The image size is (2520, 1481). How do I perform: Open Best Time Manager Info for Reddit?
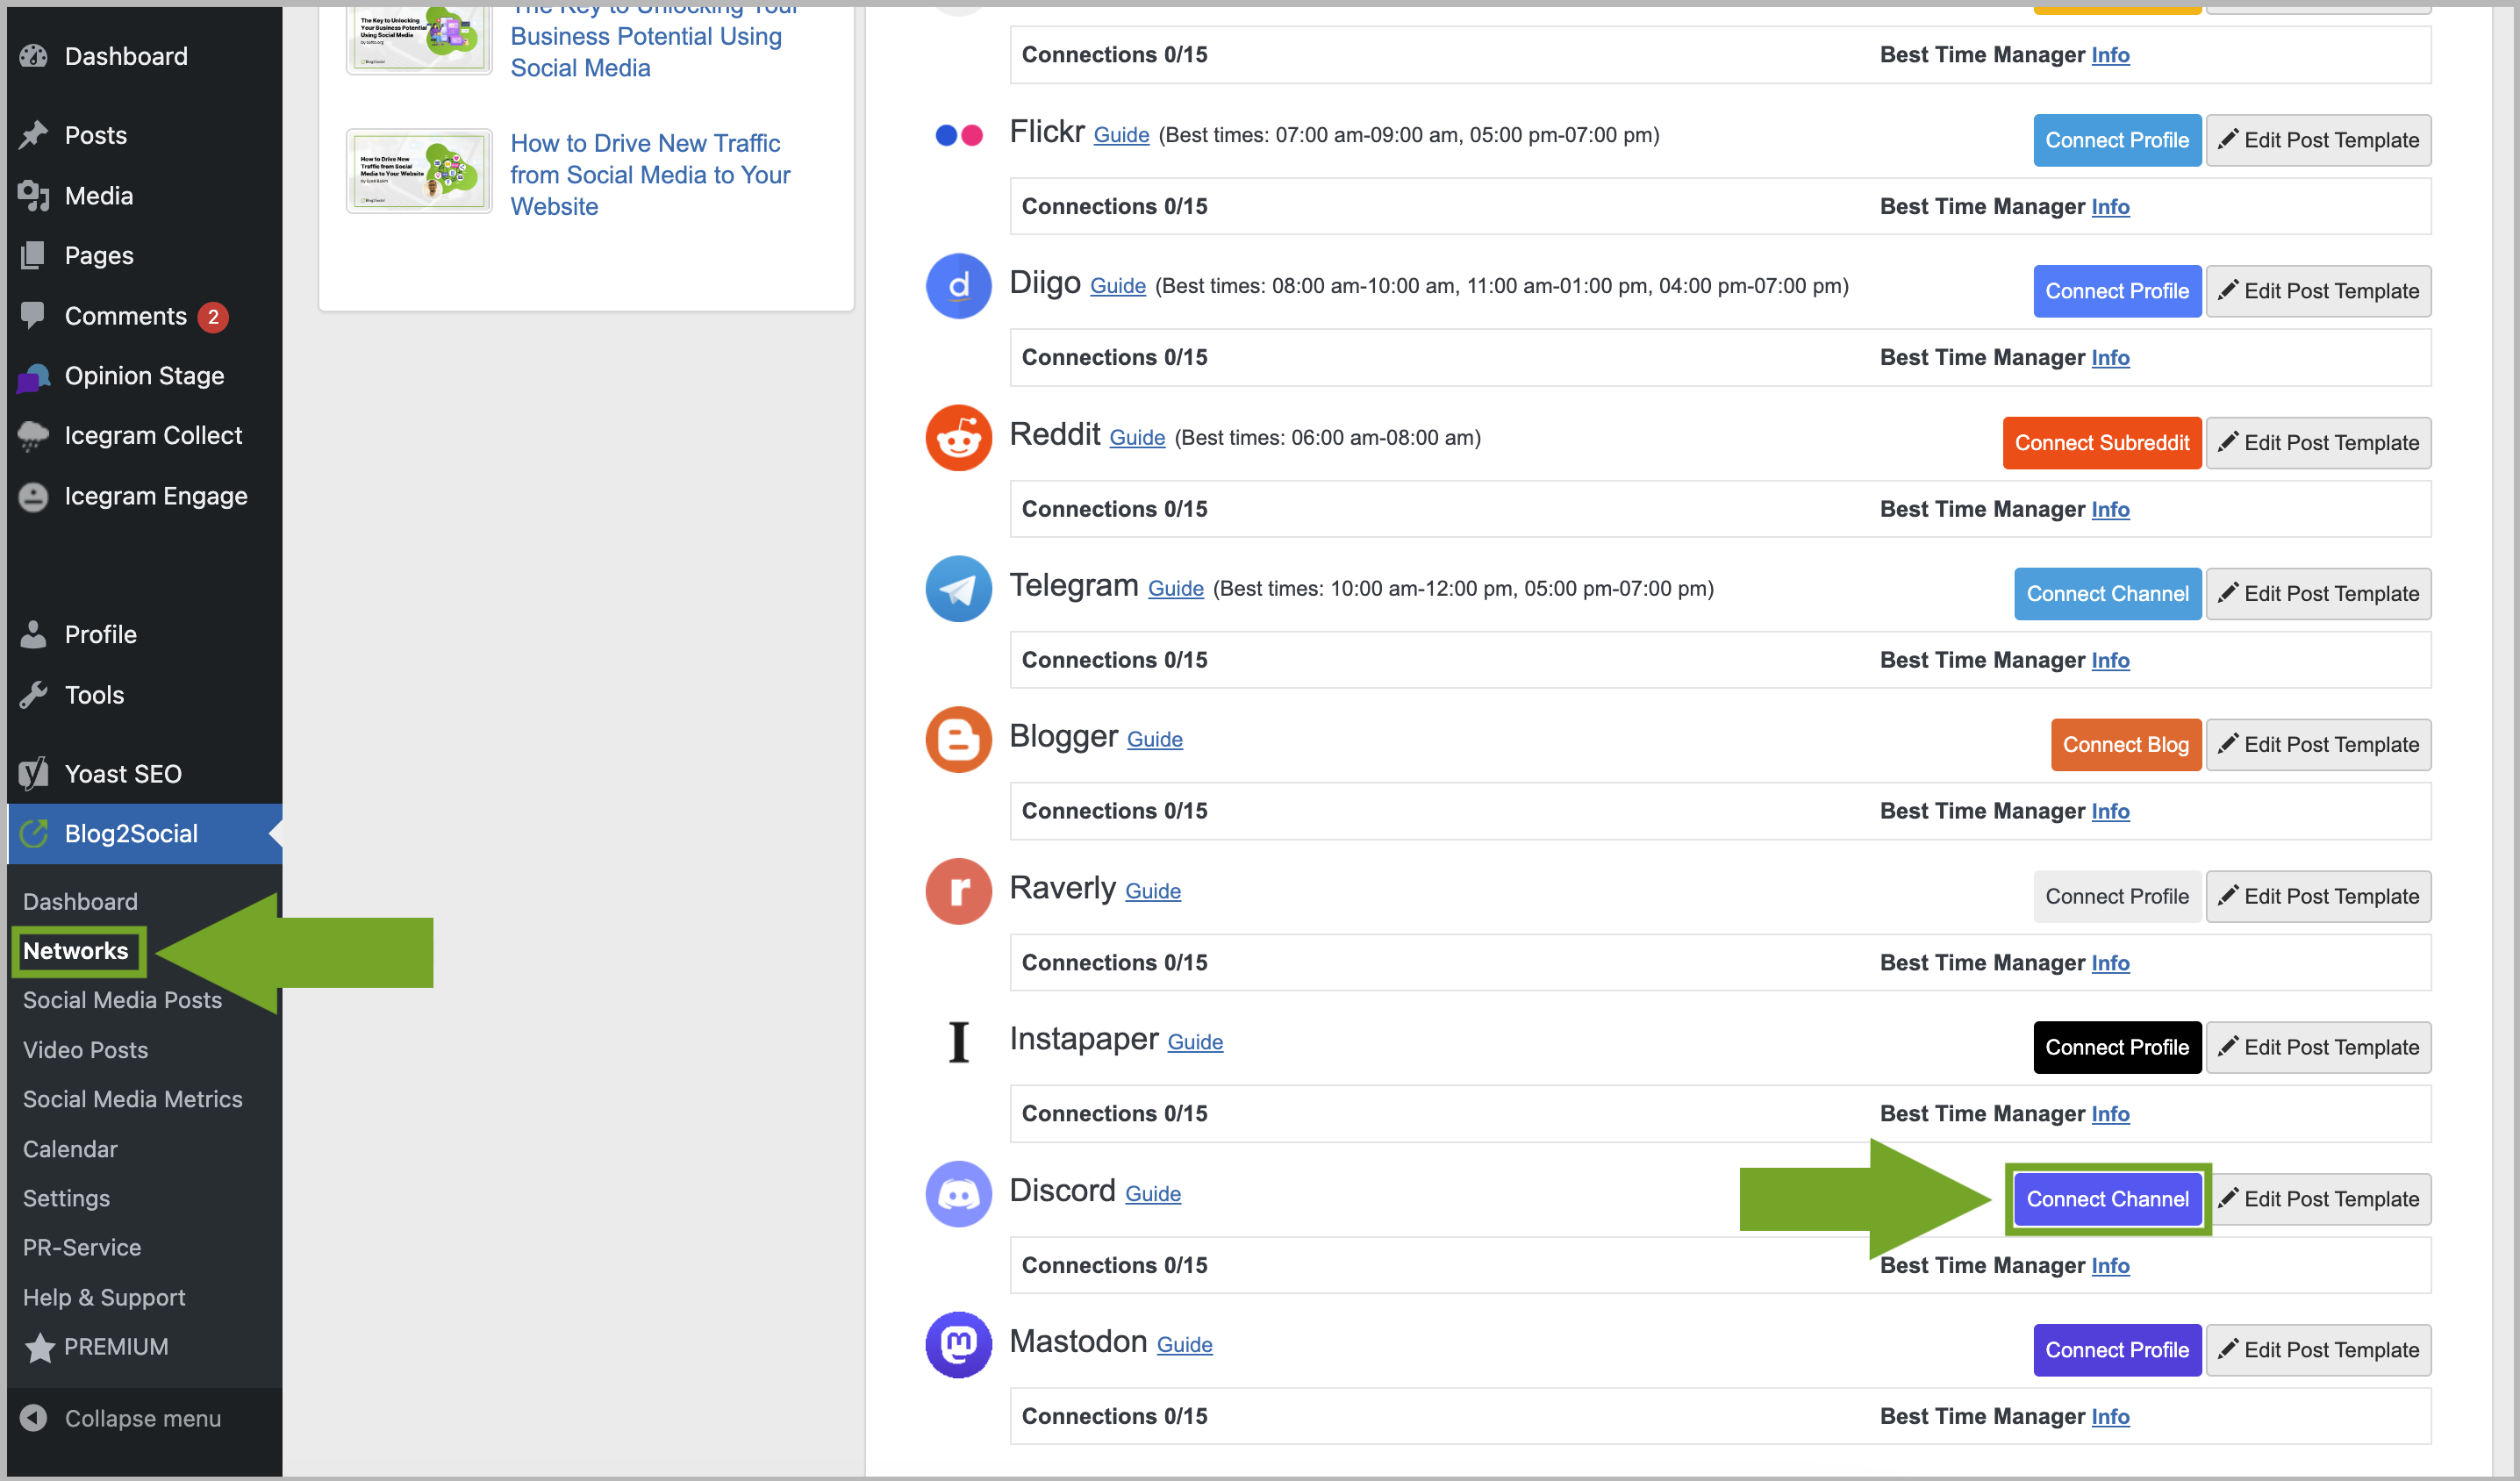click(2110, 510)
